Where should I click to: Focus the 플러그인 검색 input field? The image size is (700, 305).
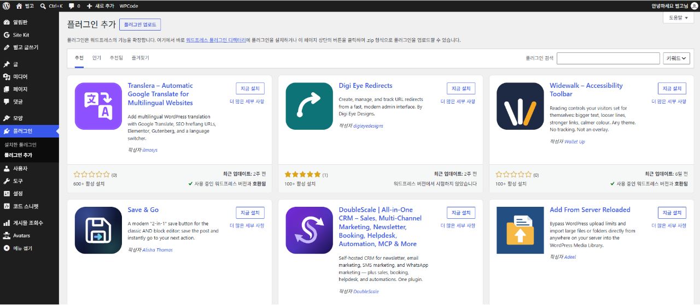[608, 58]
